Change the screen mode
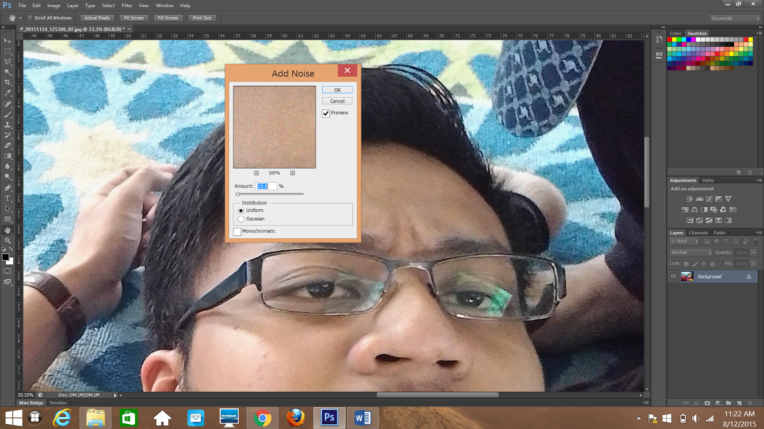Screen dimensions: 764x429 click(x=8, y=282)
